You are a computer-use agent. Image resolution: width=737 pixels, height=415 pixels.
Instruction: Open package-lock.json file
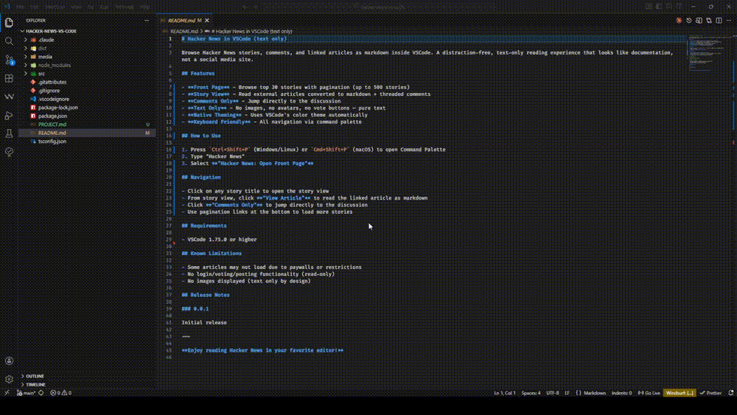pyautogui.click(x=87, y=108)
